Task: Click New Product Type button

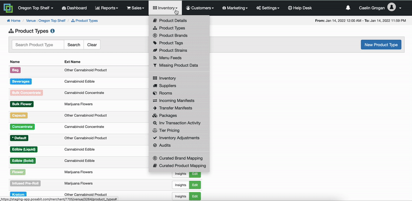Action: pyautogui.click(x=381, y=45)
